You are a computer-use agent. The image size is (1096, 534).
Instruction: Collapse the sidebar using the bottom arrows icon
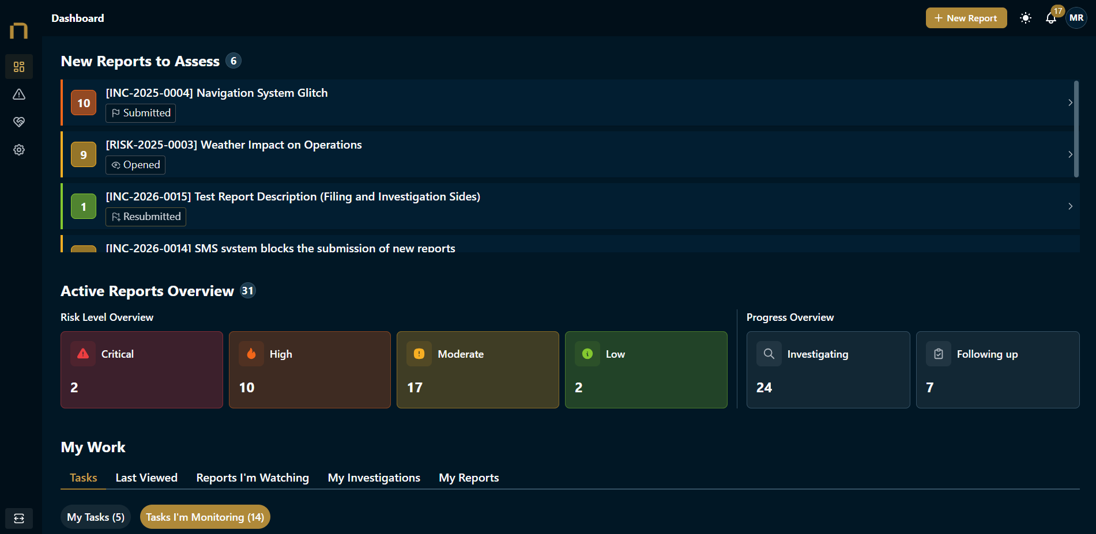(x=19, y=518)
